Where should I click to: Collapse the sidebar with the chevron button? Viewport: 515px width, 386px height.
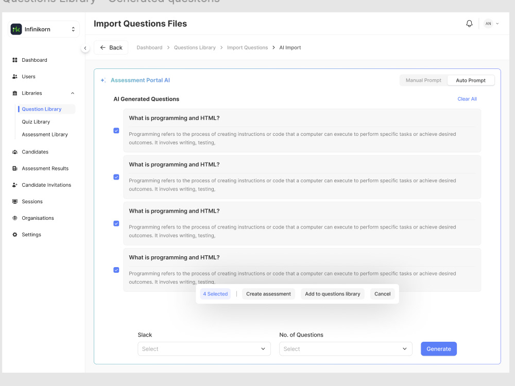(85, 48)
